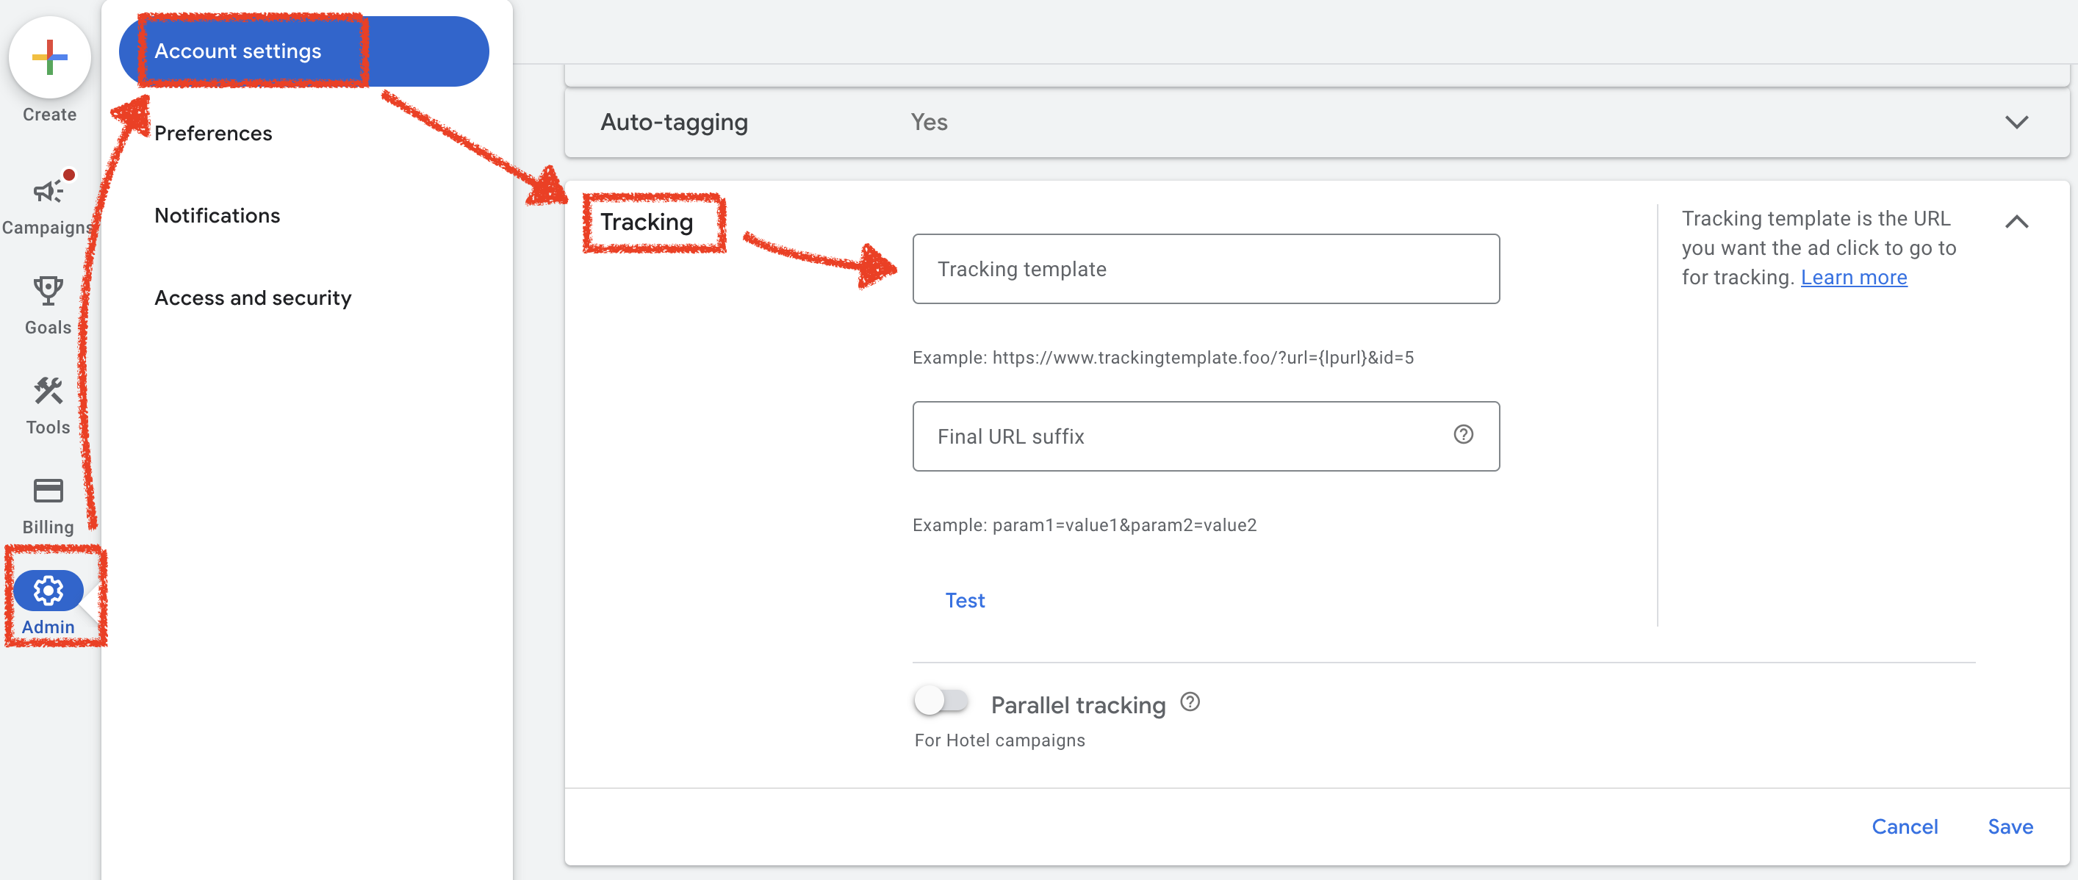
Task: Click the Cancel button
Action: (1904, 827)
